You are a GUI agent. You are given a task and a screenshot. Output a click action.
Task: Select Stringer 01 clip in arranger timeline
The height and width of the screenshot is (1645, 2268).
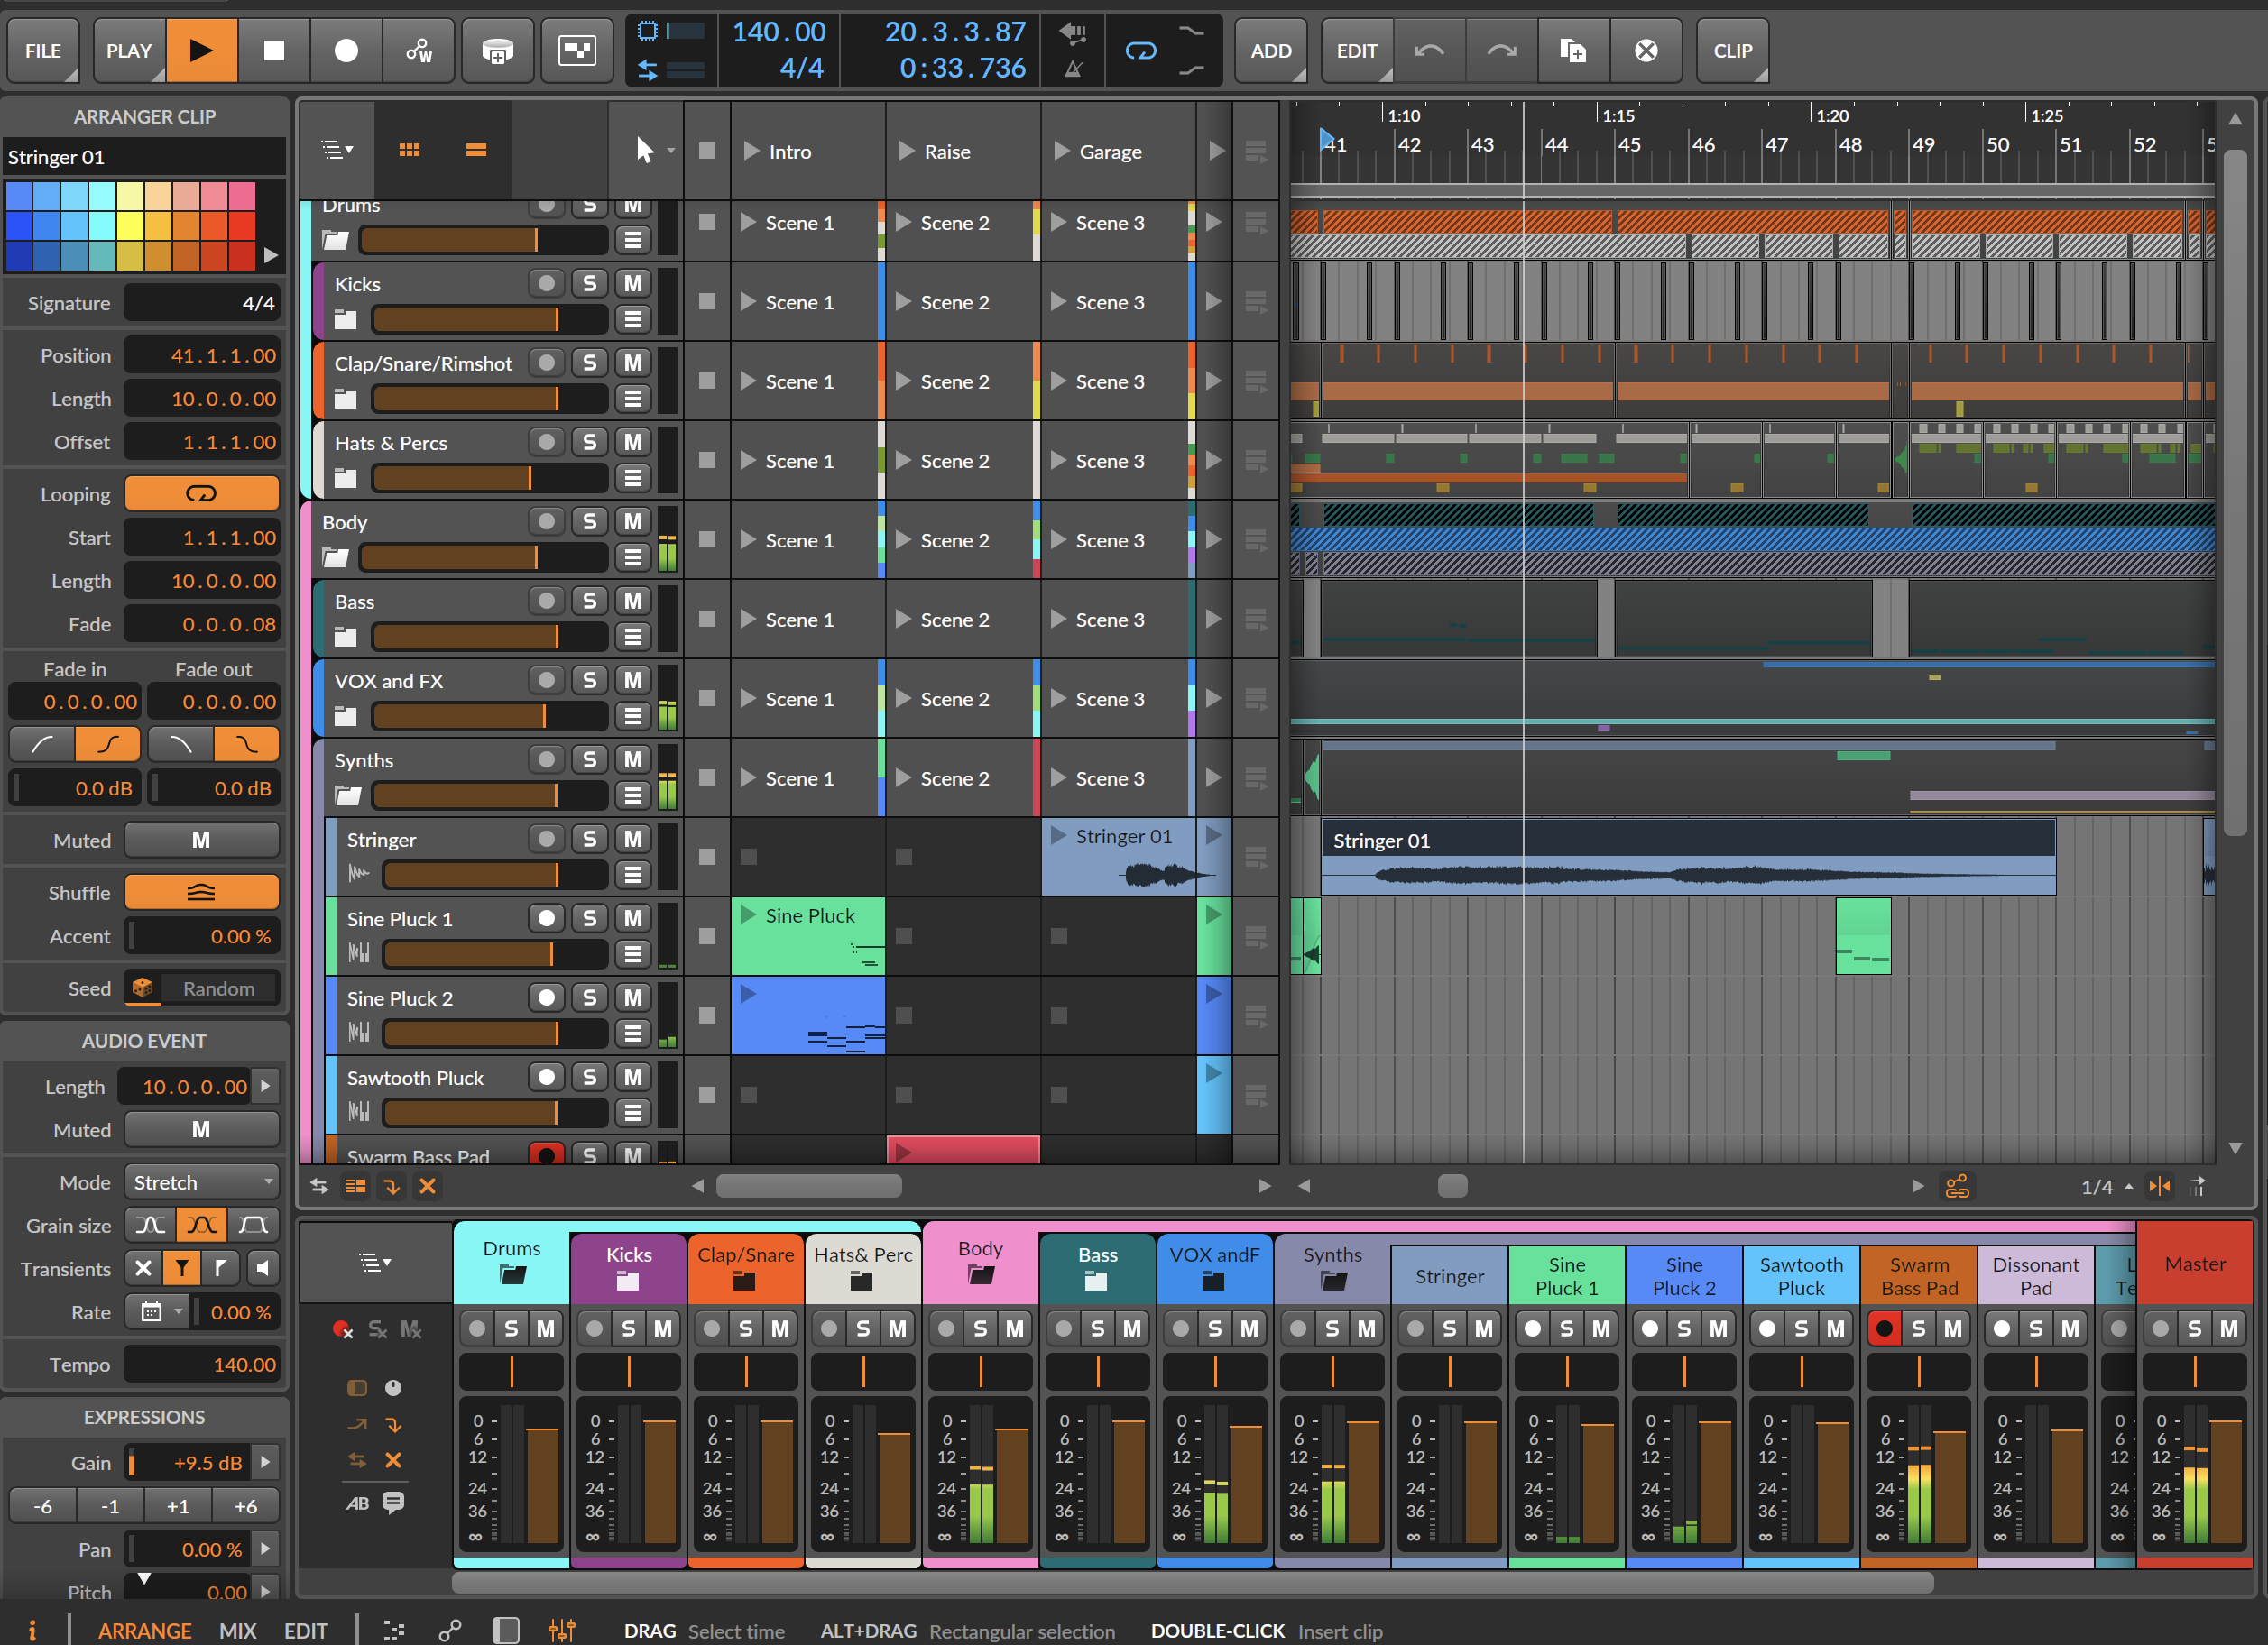1688,857
